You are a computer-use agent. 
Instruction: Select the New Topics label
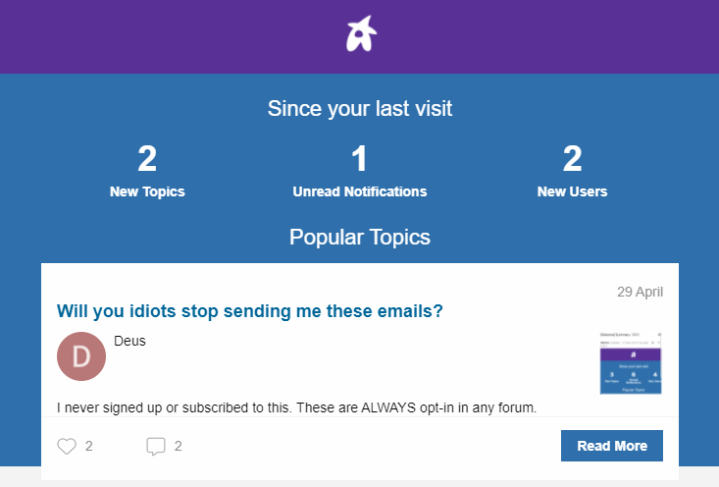147,191
